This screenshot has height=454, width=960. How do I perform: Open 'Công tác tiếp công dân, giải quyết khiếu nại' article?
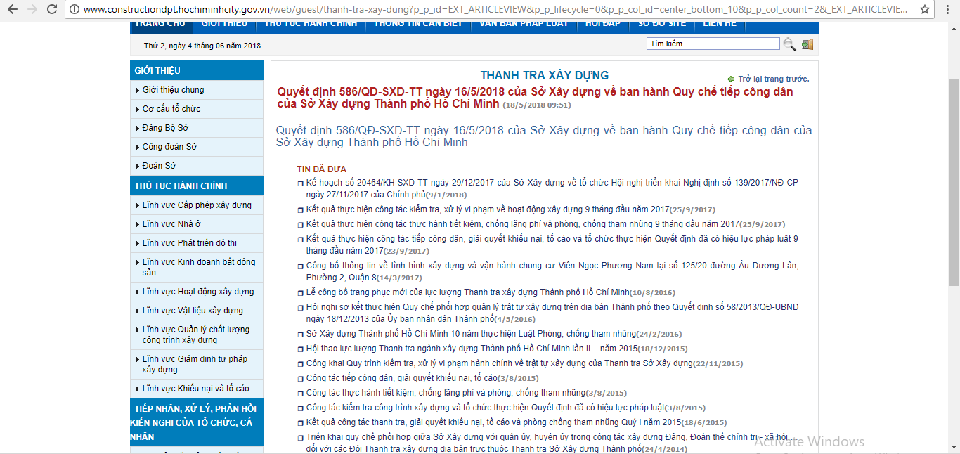(401, 378)
